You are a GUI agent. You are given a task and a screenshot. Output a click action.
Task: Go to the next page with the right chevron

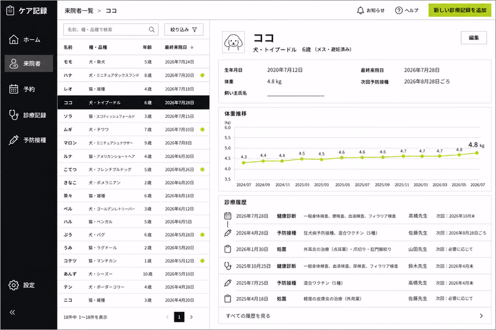coord(191,317)
